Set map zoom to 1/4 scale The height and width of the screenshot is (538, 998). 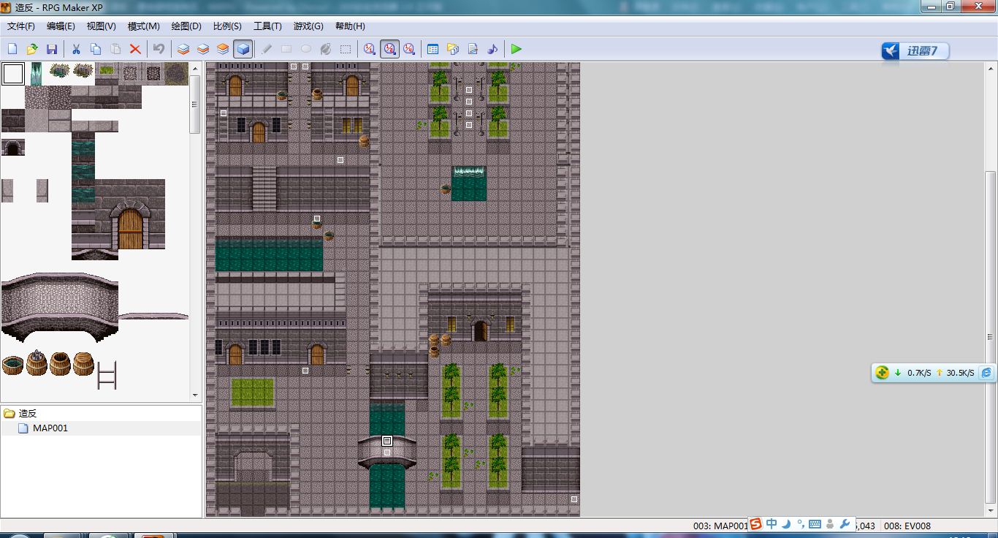point(409,49)
